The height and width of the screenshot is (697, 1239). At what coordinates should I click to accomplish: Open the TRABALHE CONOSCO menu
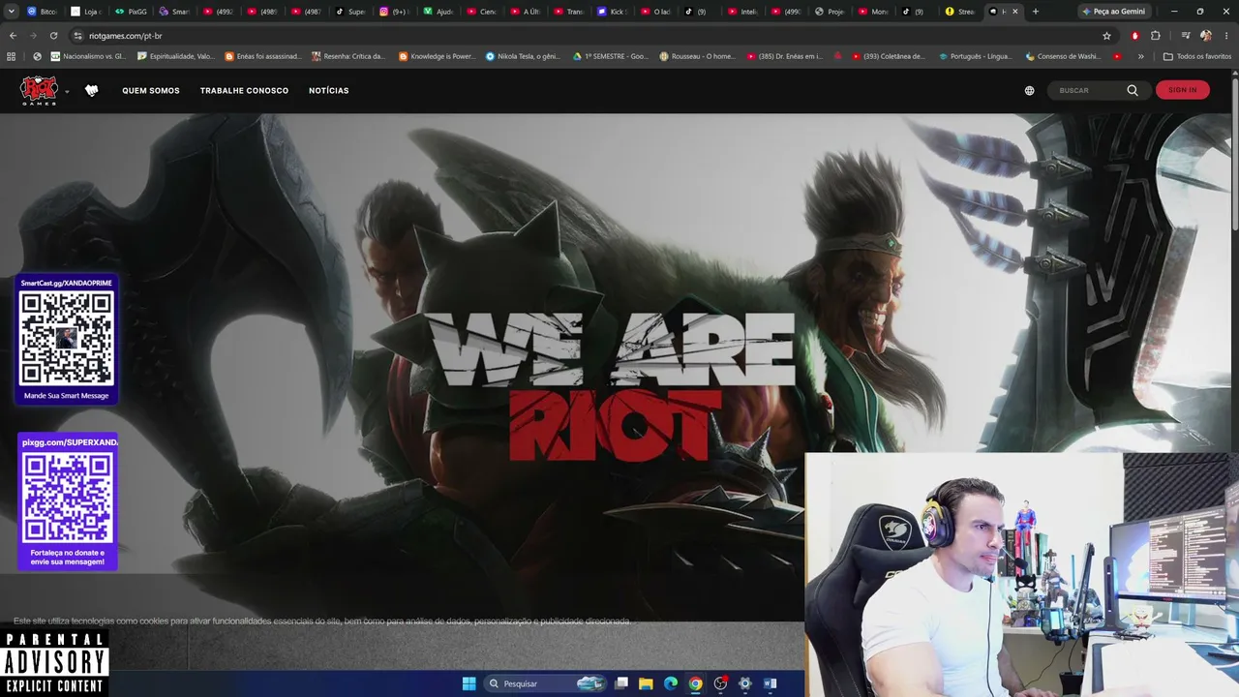(x=244, y=91)
